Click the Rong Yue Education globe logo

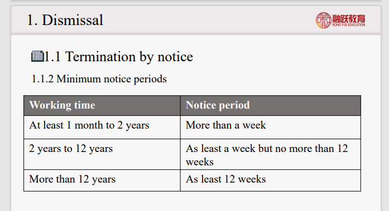(324, 20)
